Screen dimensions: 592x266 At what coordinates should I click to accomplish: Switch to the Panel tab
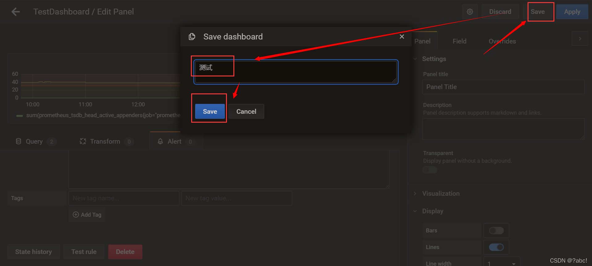click(422, 41)
